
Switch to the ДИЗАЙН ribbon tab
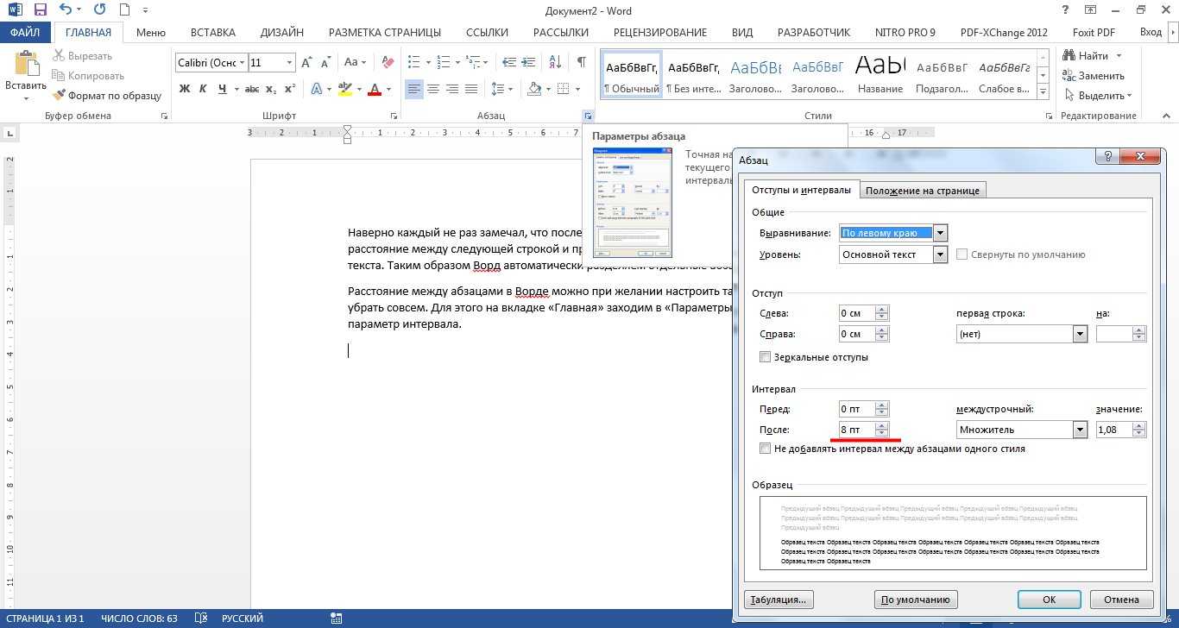[x=282, y=33]
